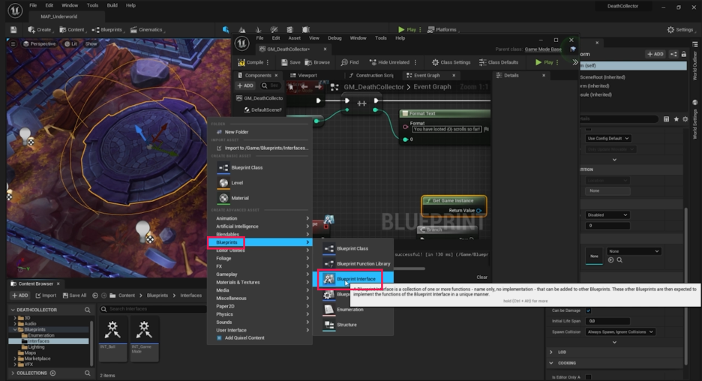Open Class Defaults in blueprint editor

point(499,62)
